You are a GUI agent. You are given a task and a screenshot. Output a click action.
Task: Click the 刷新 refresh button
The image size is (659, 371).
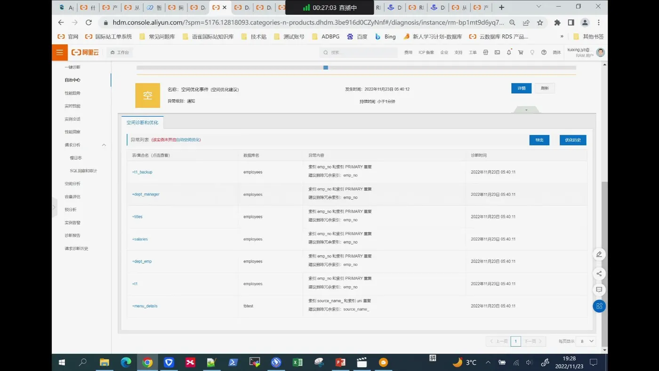click(545, 88)
